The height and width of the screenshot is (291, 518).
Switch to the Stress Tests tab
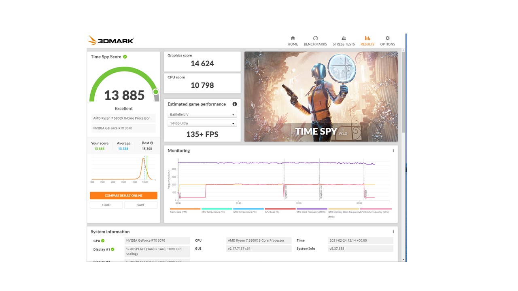pos(344,41)
